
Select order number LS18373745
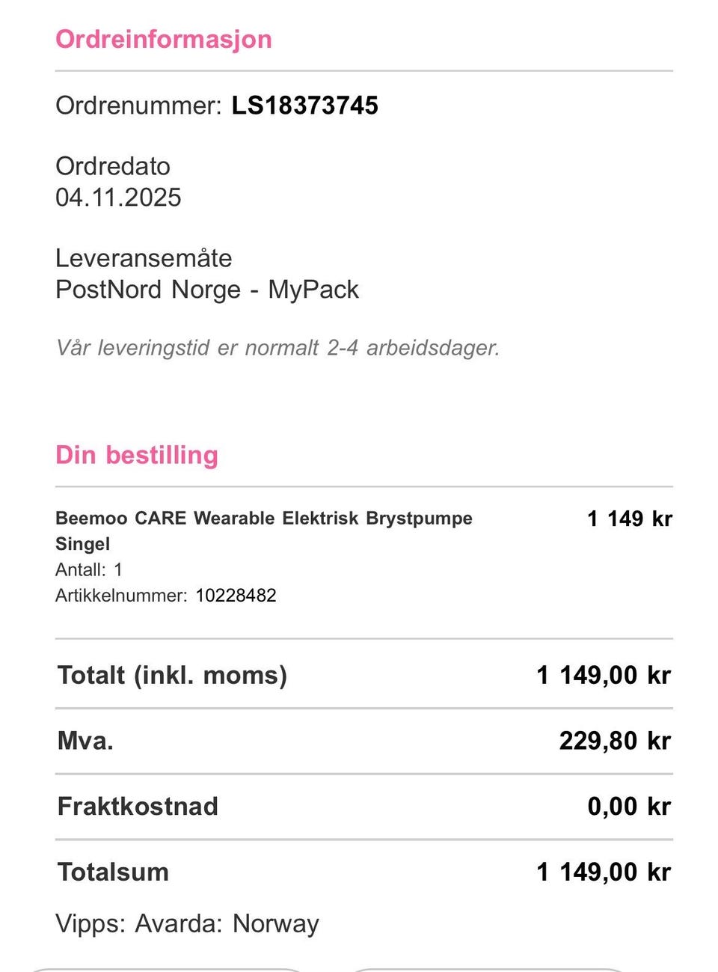click(304, 106)
